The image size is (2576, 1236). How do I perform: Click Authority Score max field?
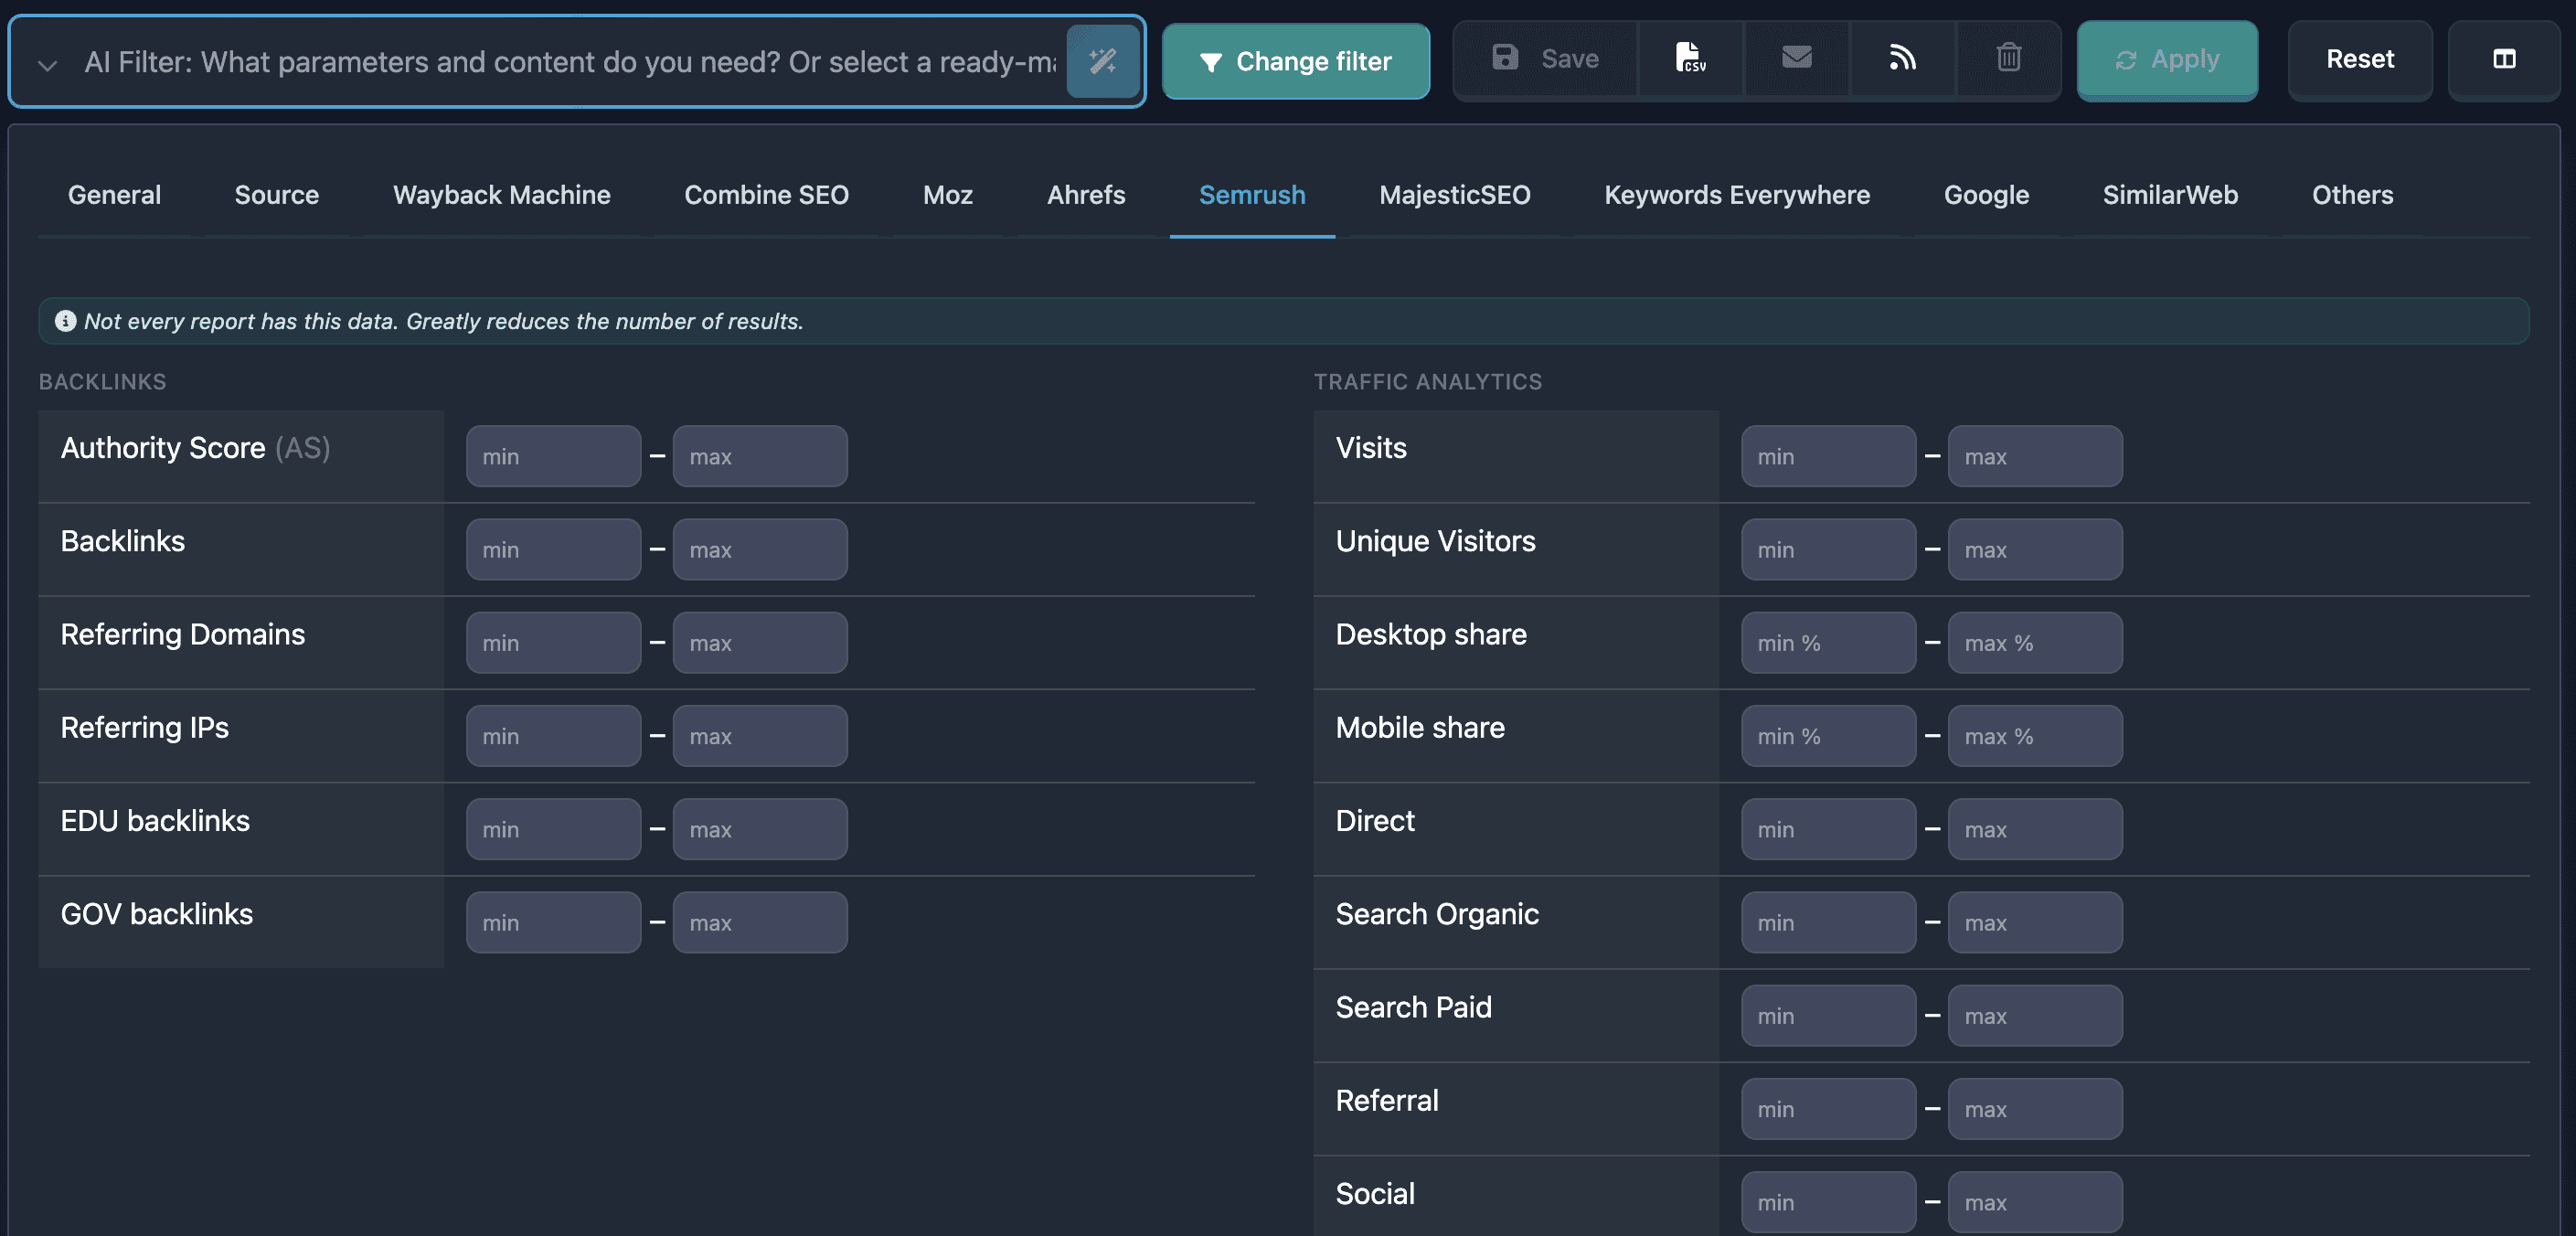pos(760,456)
